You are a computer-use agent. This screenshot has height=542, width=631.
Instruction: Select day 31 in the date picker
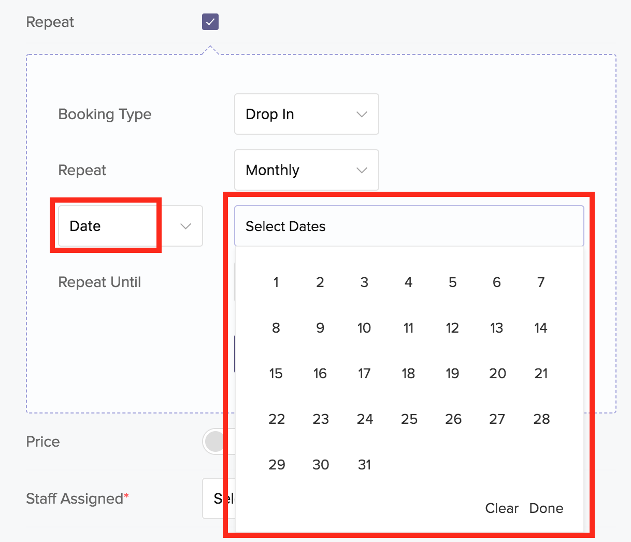coord(365,465)
